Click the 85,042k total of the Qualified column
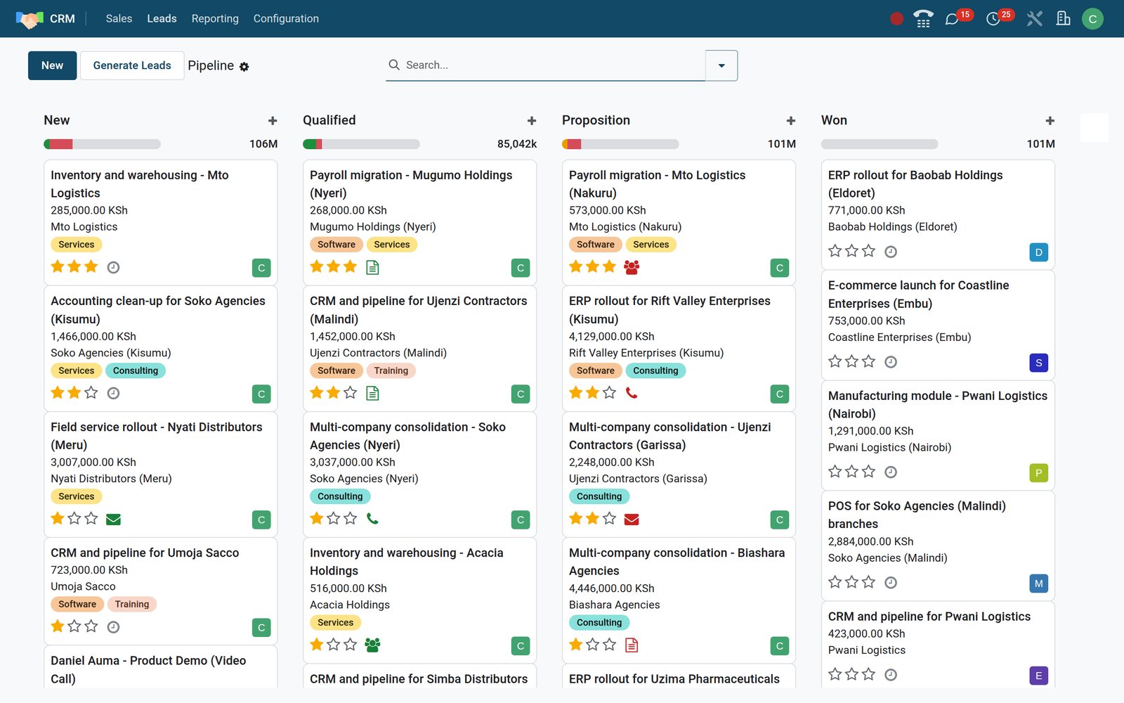This screenshot has height=703, width=1124. tap(517, 144)
